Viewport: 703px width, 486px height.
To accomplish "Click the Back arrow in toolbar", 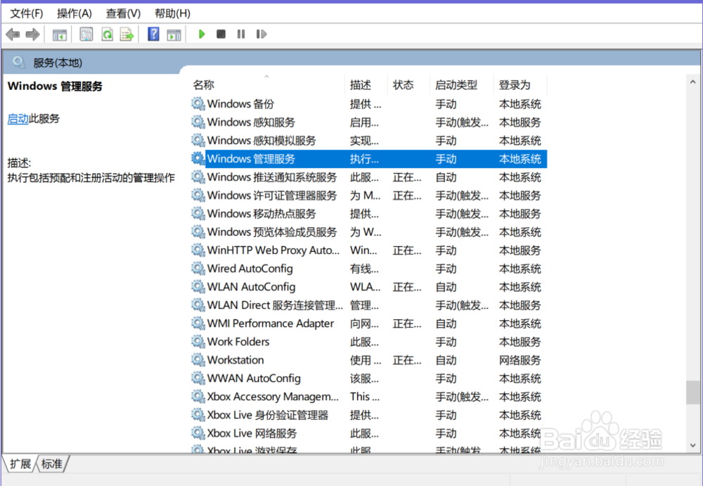I will (x=13, y=34).
